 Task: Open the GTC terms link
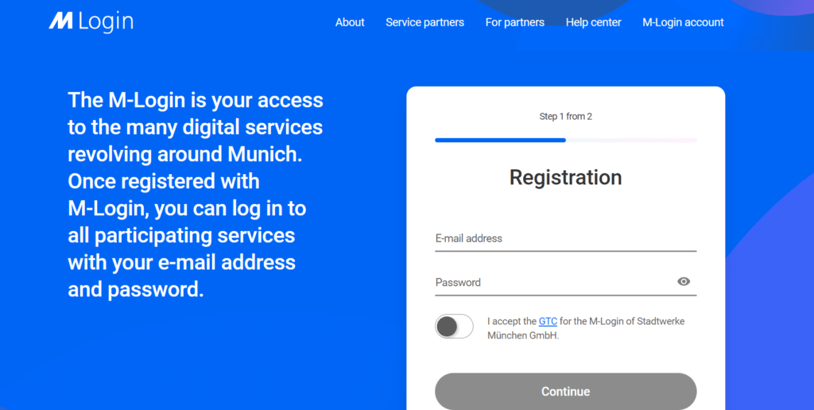click(x=548, y=321)
